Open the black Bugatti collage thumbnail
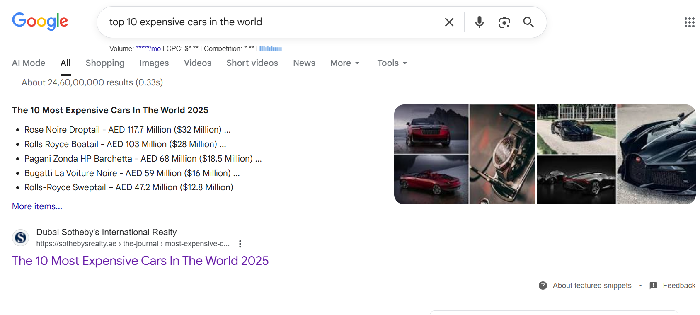 tap(616, 154)
